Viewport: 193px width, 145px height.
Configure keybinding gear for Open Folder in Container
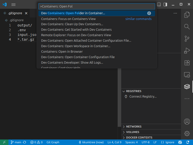(149, 13)
